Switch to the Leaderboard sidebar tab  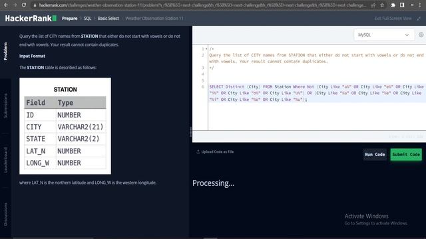[5, 160]
